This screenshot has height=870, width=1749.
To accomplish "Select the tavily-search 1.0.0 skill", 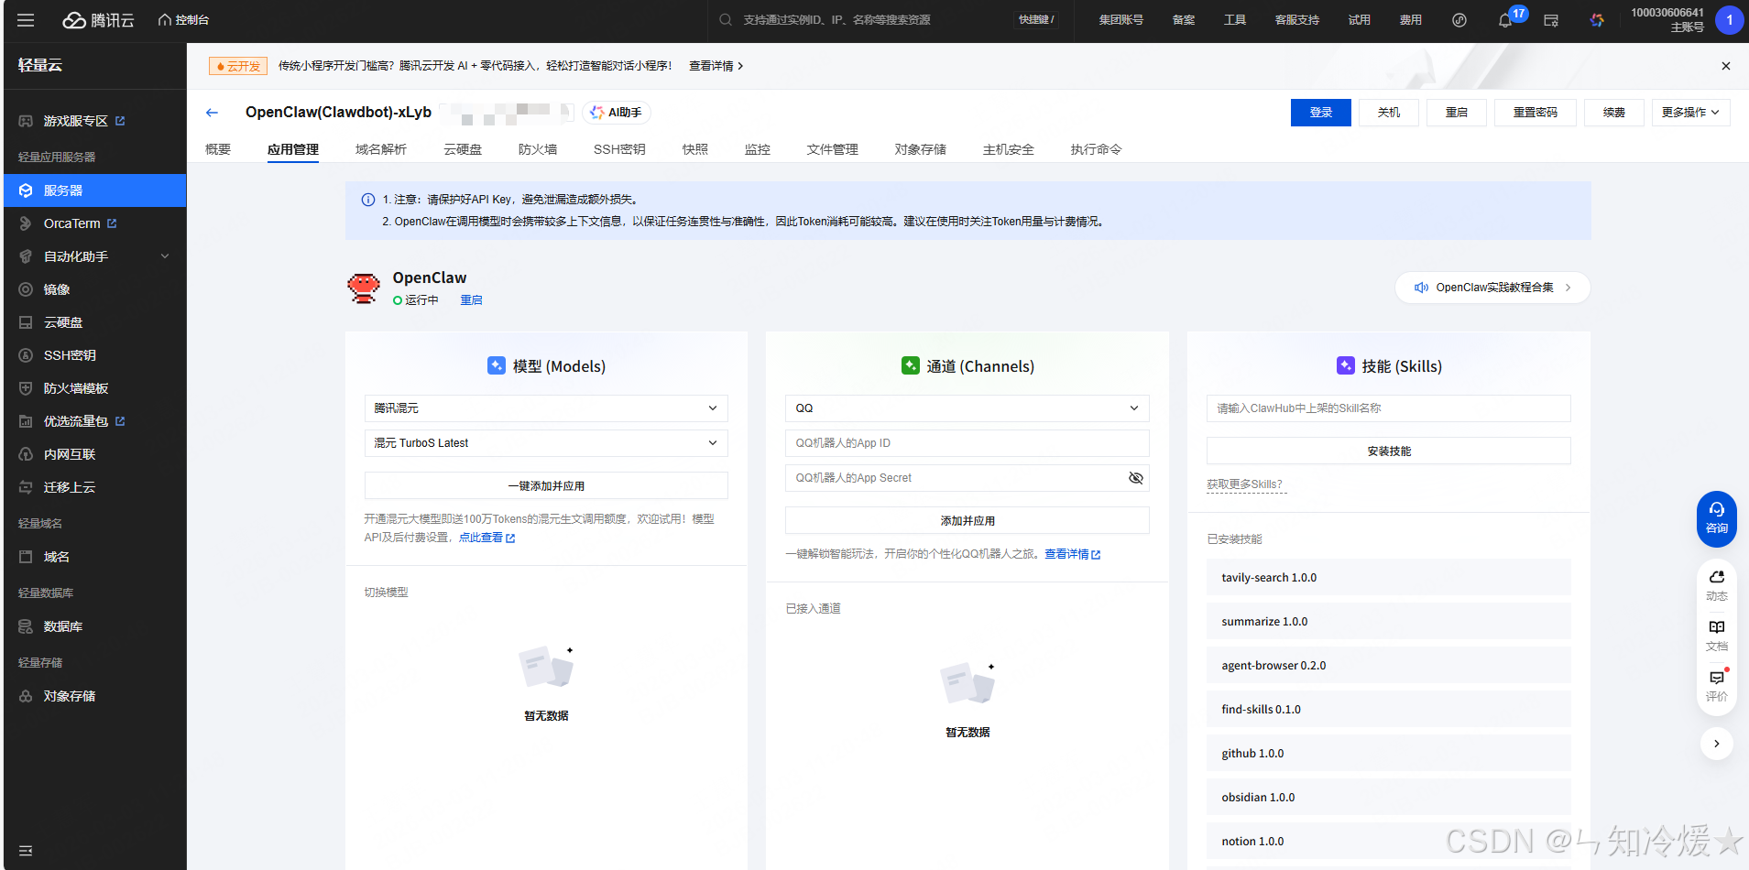I will (x=1389, y=578).
